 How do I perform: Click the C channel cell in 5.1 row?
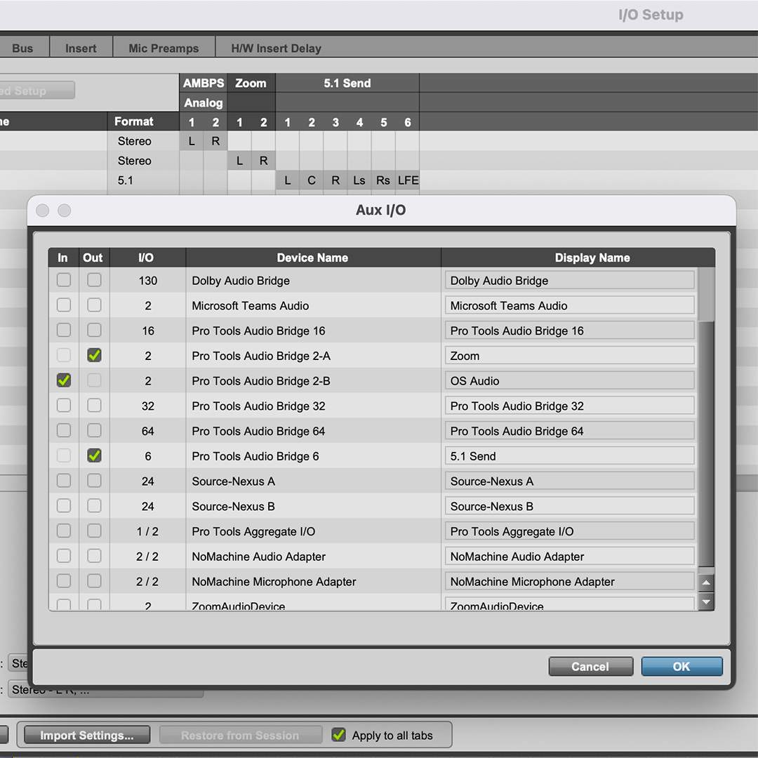[x=312, y=180]
